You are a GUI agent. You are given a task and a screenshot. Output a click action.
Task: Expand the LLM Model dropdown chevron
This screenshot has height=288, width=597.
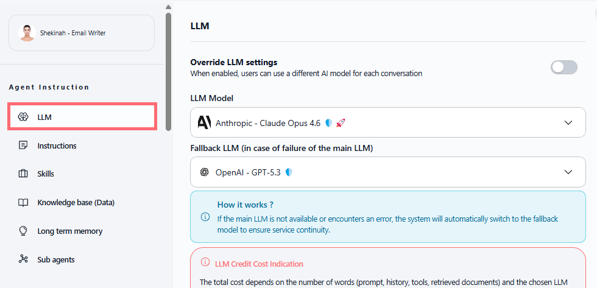click(x=568, y=123)
